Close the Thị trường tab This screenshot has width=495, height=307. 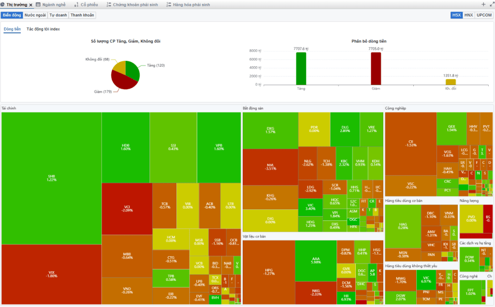pyautogui.click(x=31, y=4)
